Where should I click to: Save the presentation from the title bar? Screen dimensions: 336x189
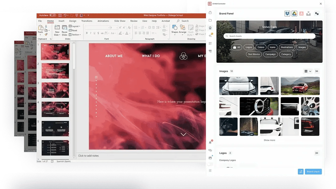pyautogui.click(x=60, y=16)
